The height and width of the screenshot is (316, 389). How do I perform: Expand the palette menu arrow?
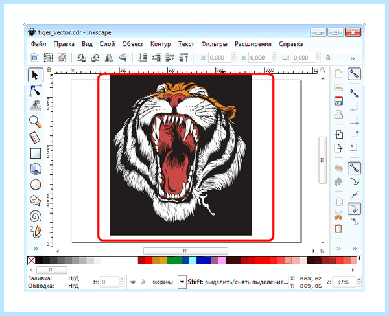coord(359,258)
